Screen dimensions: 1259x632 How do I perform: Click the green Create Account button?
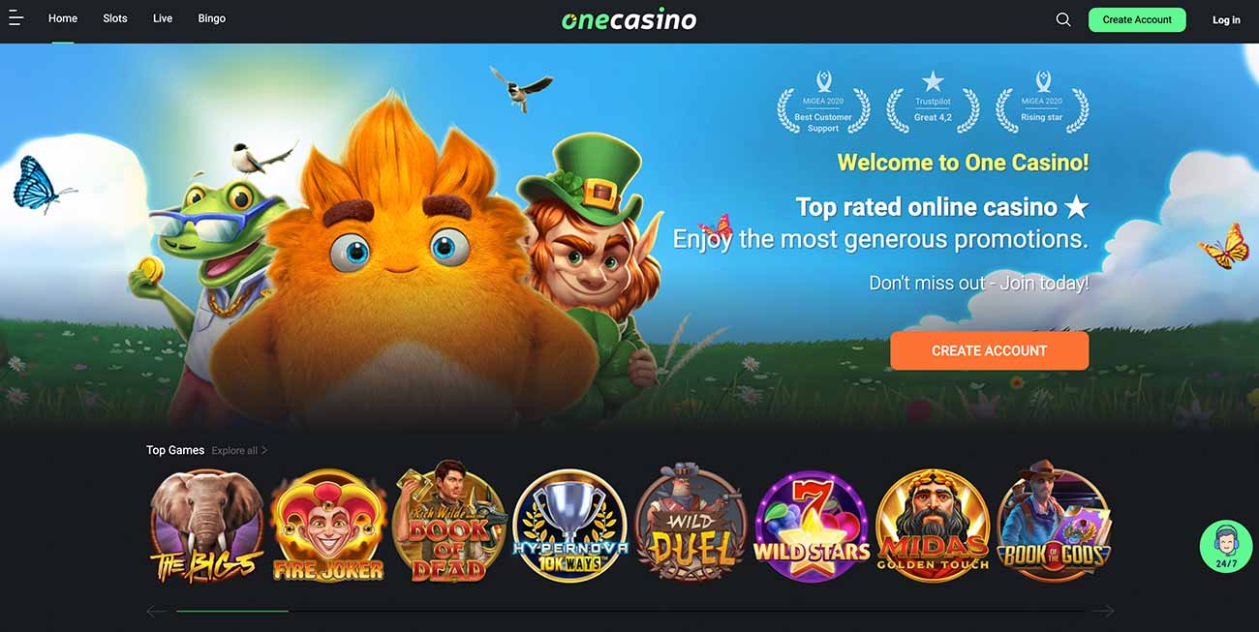(1137, 19)
